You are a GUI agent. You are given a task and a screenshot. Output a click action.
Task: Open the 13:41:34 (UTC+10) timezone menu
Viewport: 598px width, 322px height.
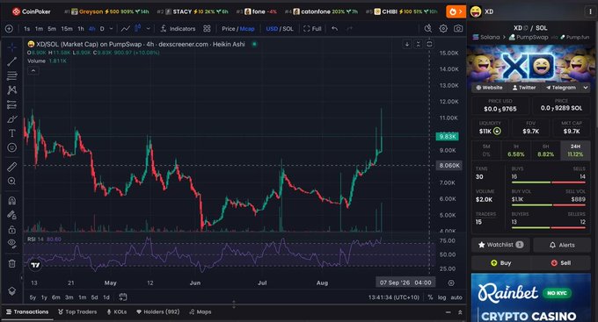pos(394,297)
